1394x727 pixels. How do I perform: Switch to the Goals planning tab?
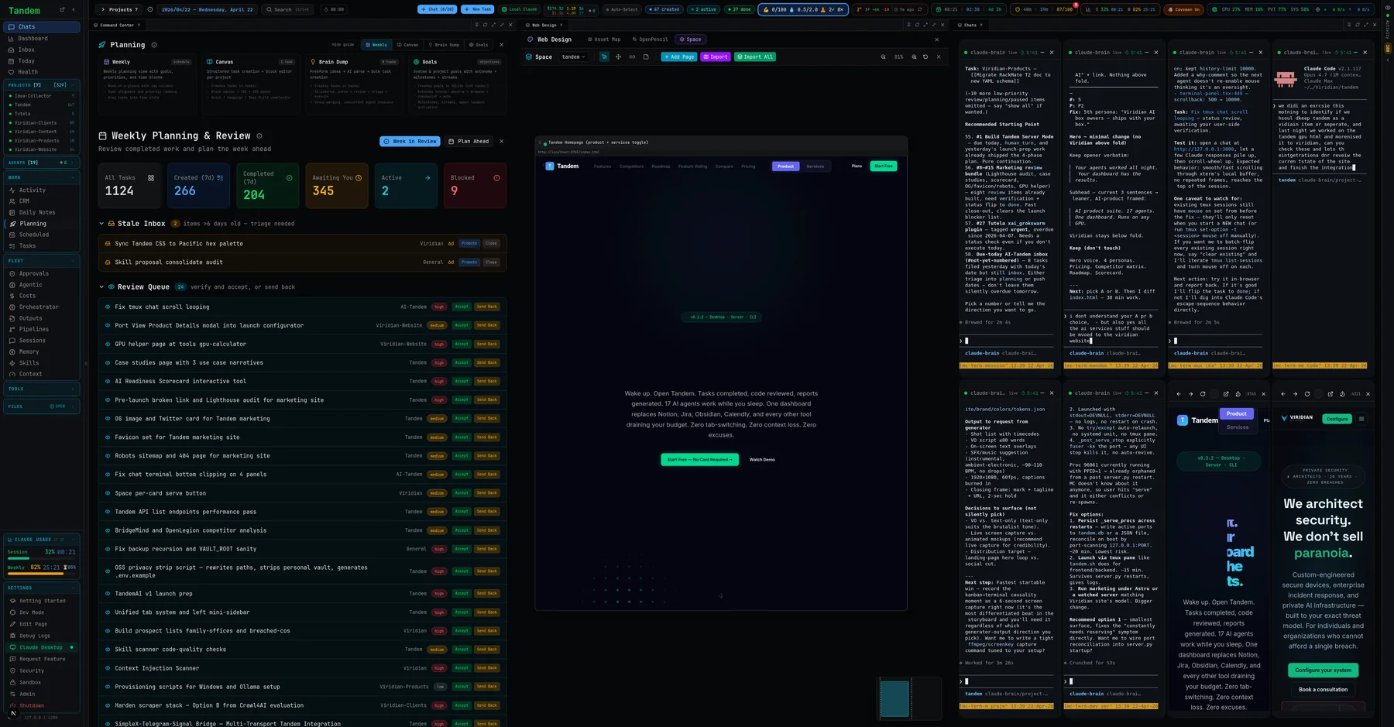pos(479,45)
